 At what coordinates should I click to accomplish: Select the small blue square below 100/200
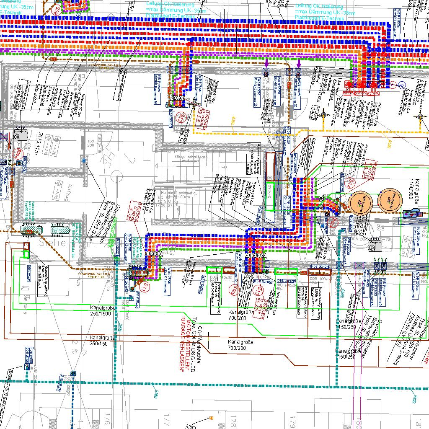pos(84,161)
